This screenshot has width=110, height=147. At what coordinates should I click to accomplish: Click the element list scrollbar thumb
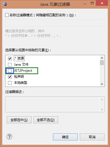[102, 63]
